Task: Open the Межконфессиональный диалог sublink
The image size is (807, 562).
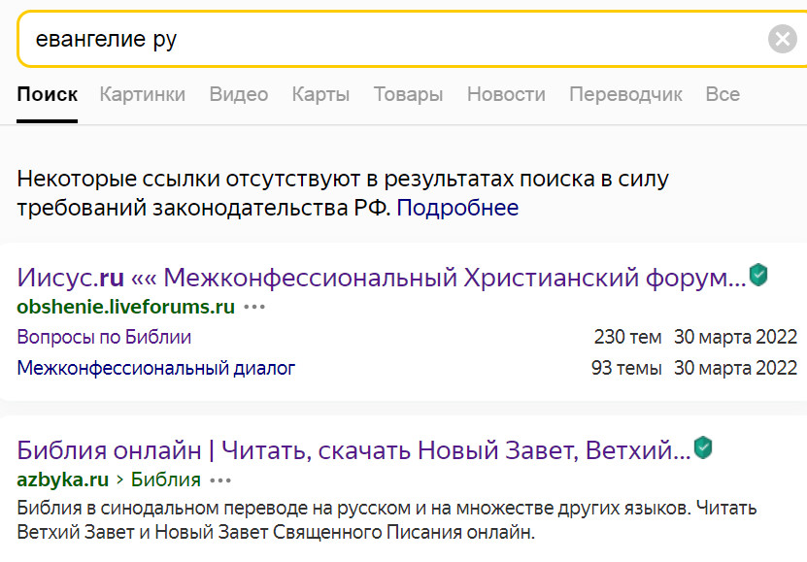Action: point(156,368)
